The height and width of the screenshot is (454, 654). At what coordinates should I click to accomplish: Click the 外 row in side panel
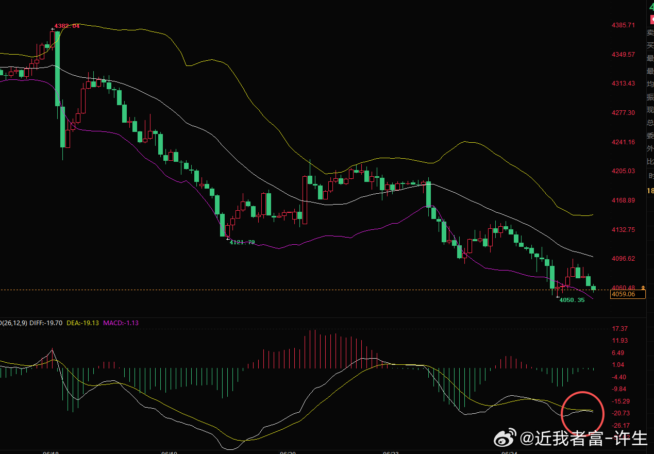point(650,148)
